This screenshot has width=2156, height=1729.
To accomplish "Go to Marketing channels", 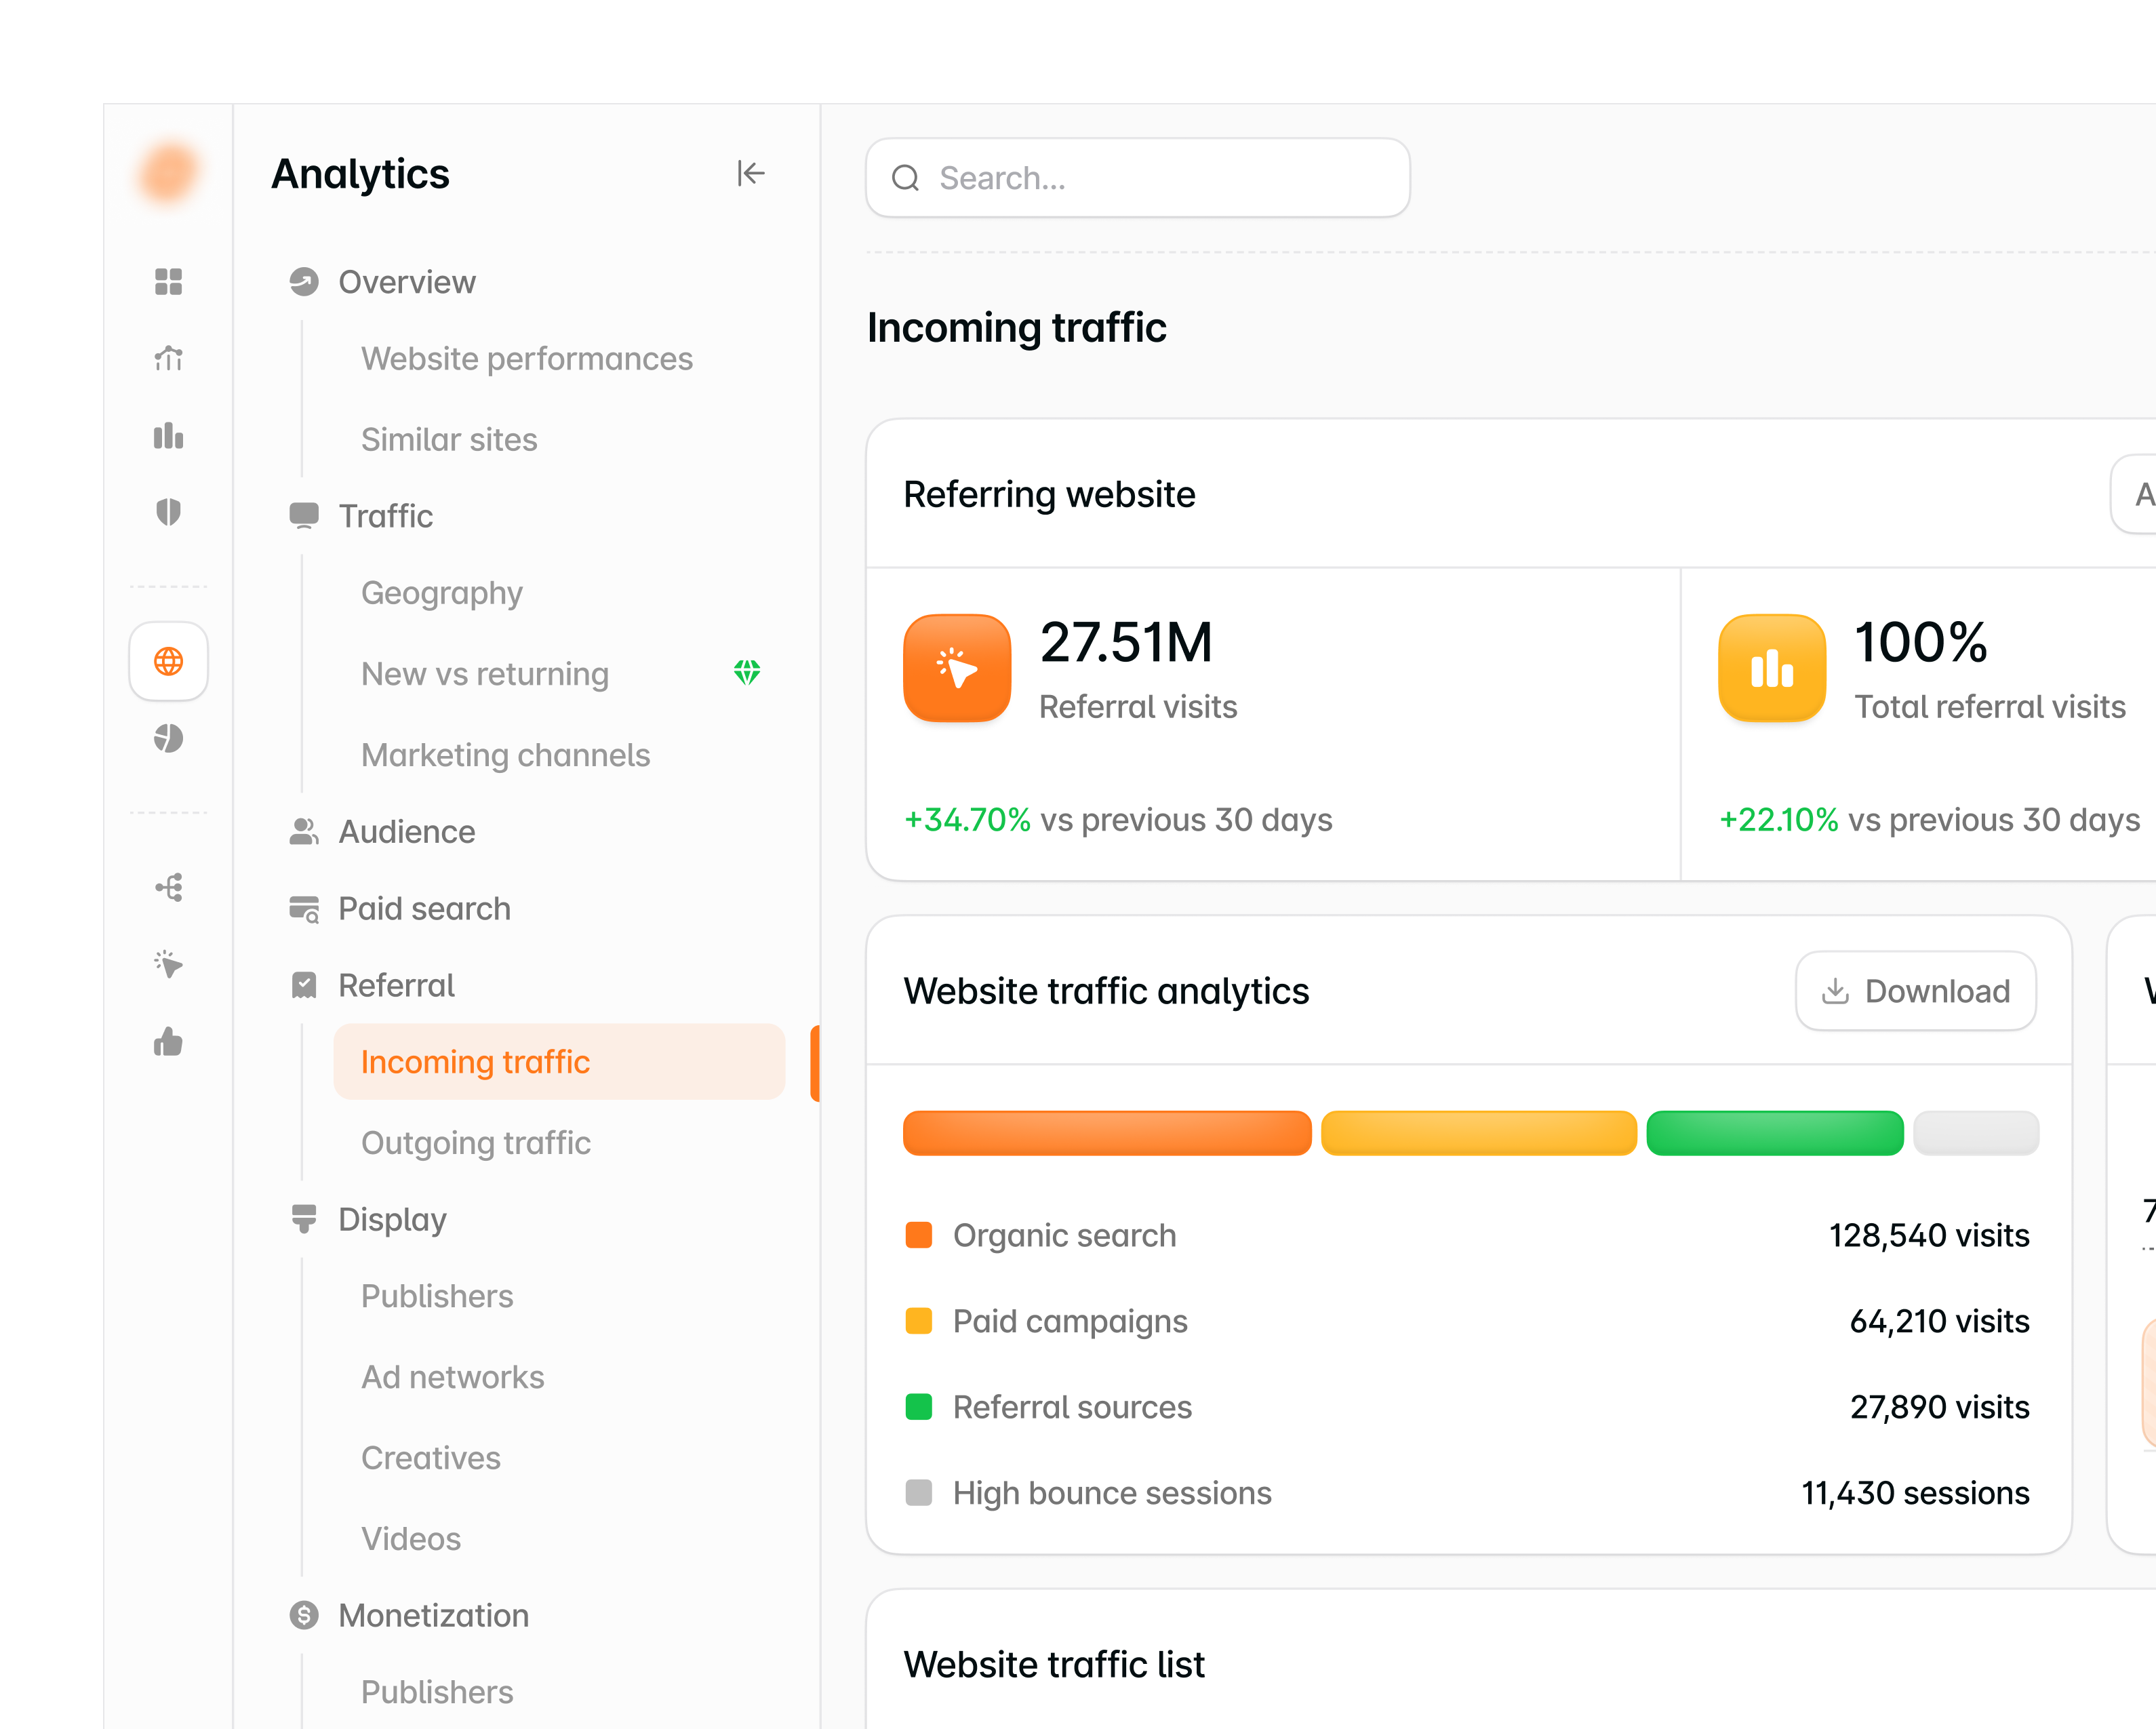I will pos(506,755).
